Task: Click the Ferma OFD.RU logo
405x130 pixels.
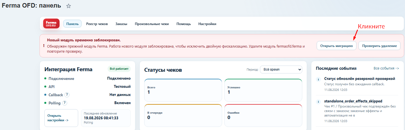Action: click(51, 24)
